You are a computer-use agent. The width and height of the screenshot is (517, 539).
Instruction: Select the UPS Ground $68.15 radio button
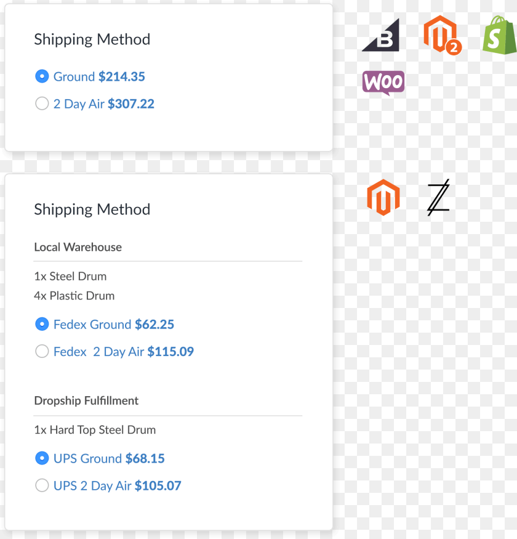[42, 458]
